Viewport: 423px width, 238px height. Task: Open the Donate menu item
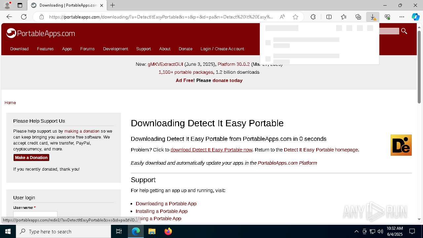click(x=185, y=49)
